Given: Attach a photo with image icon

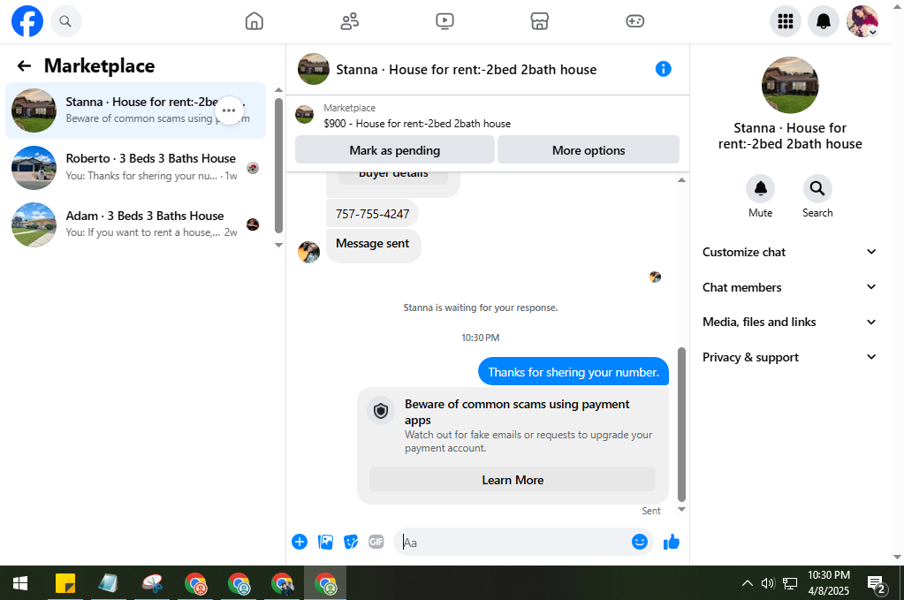Looking at the screenshot, I should [x=325, y=542].
